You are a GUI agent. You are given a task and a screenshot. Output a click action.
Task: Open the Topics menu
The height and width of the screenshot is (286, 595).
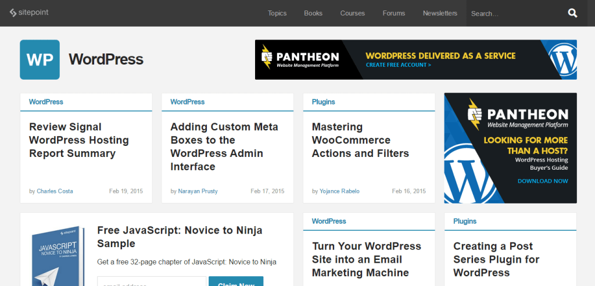click(x=277, y=13)
